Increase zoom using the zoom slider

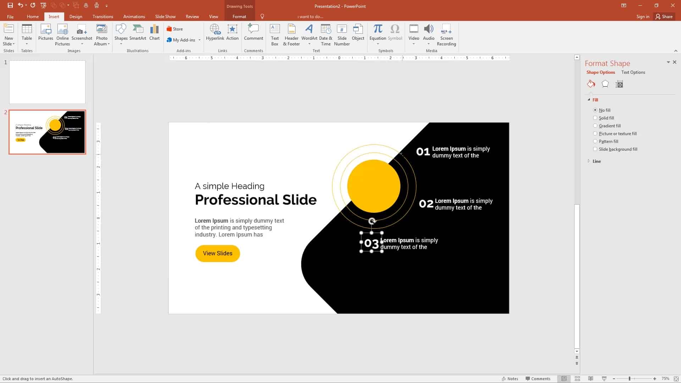pos(655,378)
